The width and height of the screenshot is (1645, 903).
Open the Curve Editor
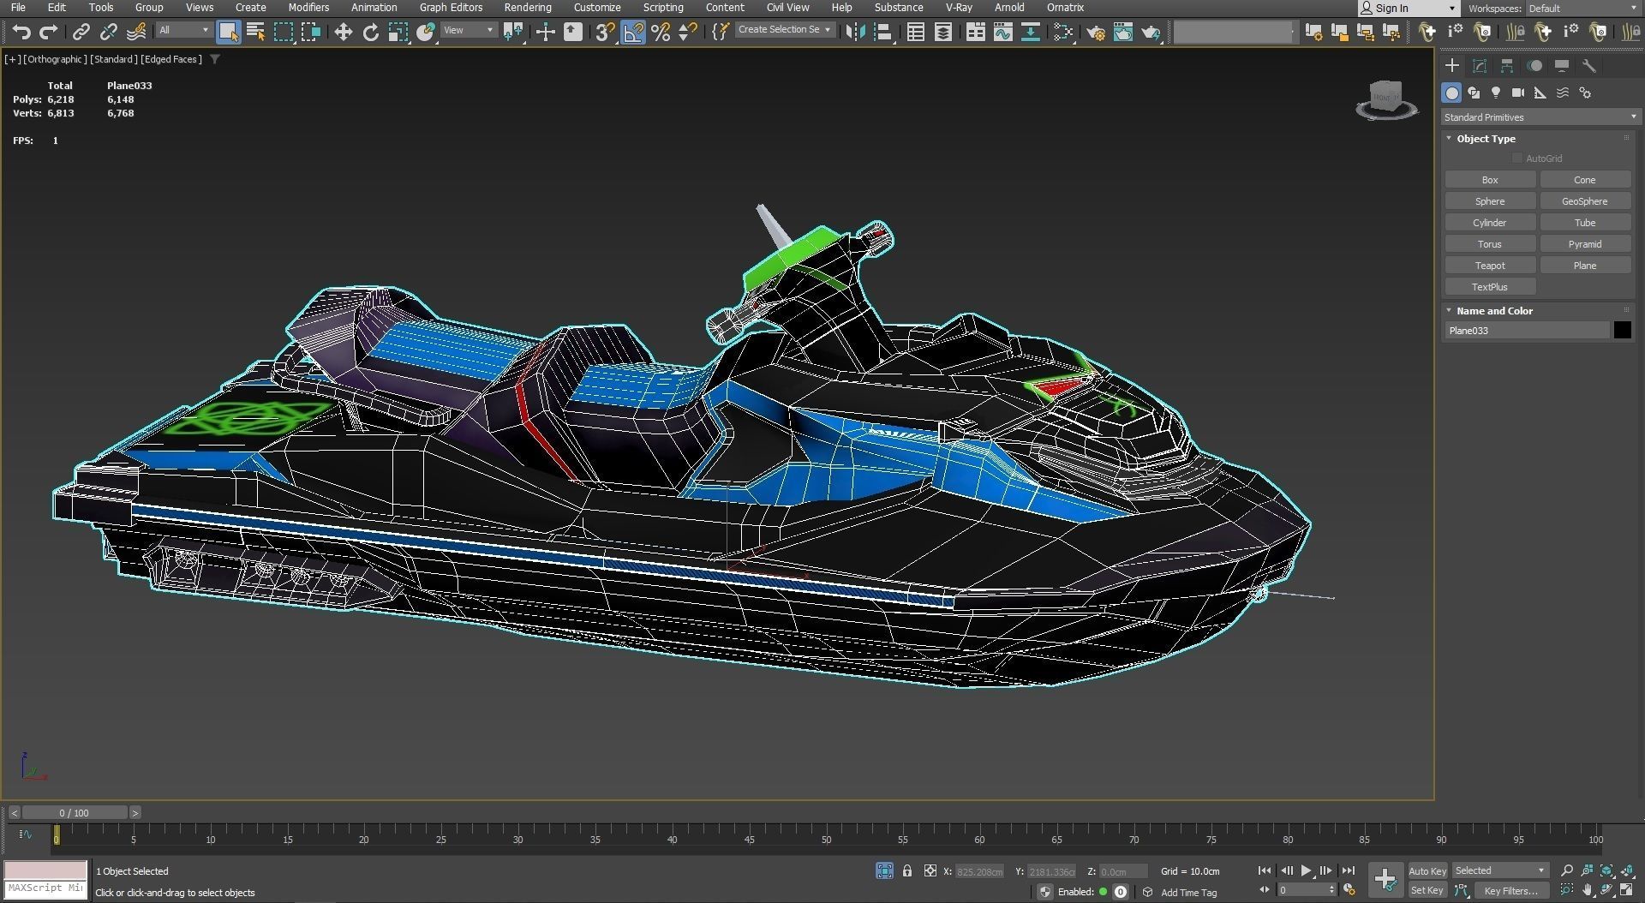[x=1002, y=32]
